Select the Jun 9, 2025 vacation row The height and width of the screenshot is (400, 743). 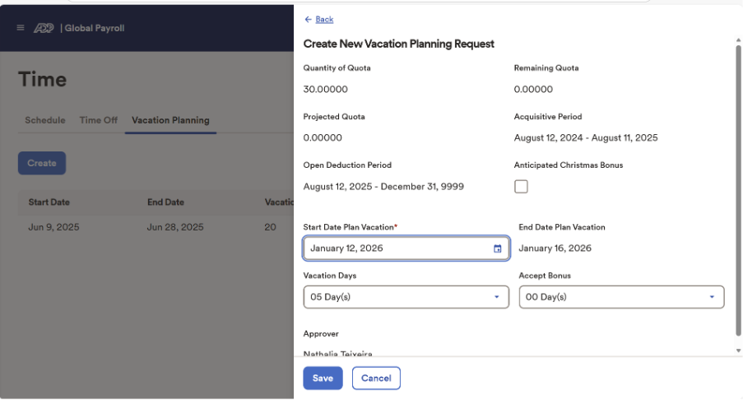click(54, 227)
